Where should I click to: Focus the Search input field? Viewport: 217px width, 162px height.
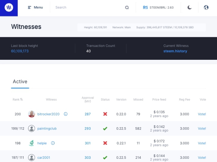coord(88,7)
